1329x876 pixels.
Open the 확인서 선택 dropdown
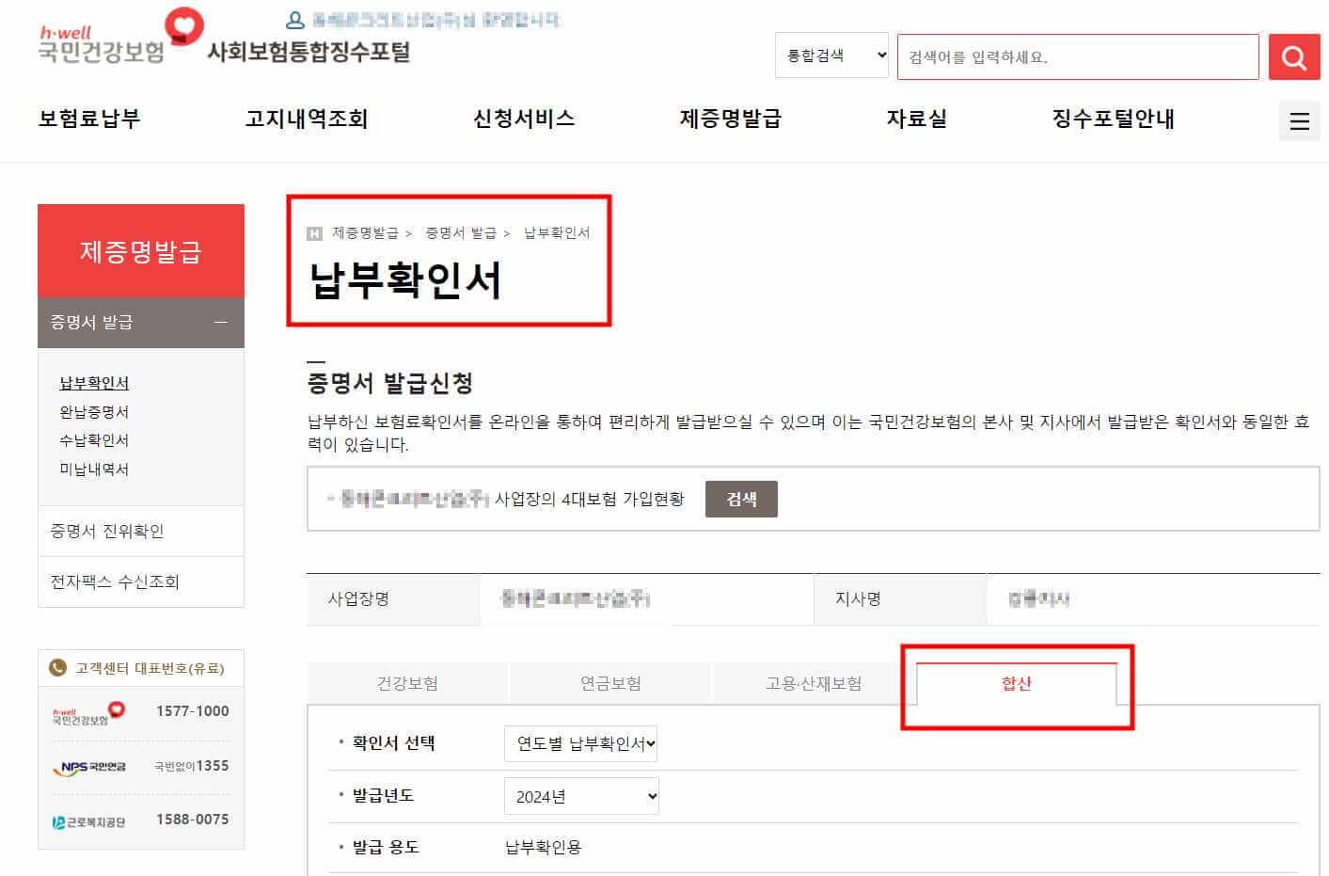[580, 743]
